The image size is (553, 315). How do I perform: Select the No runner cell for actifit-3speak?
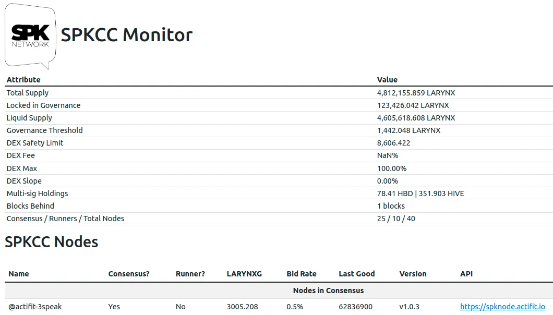coord(181,307)
